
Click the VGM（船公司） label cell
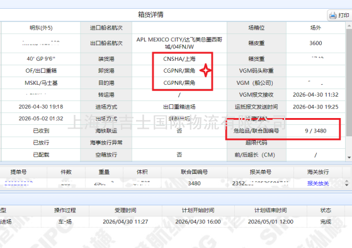(256, 83)
